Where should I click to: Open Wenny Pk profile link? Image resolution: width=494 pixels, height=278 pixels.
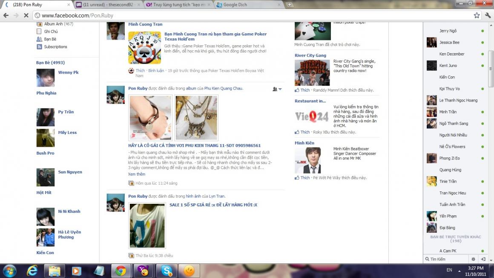(x=69, y=72)
